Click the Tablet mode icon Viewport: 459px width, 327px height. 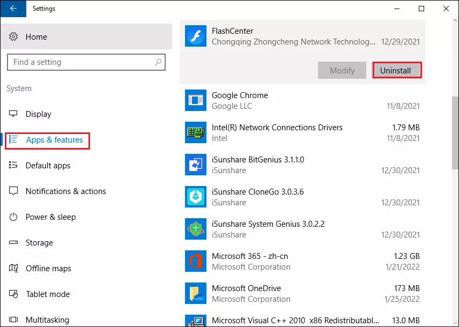point(13,294)
